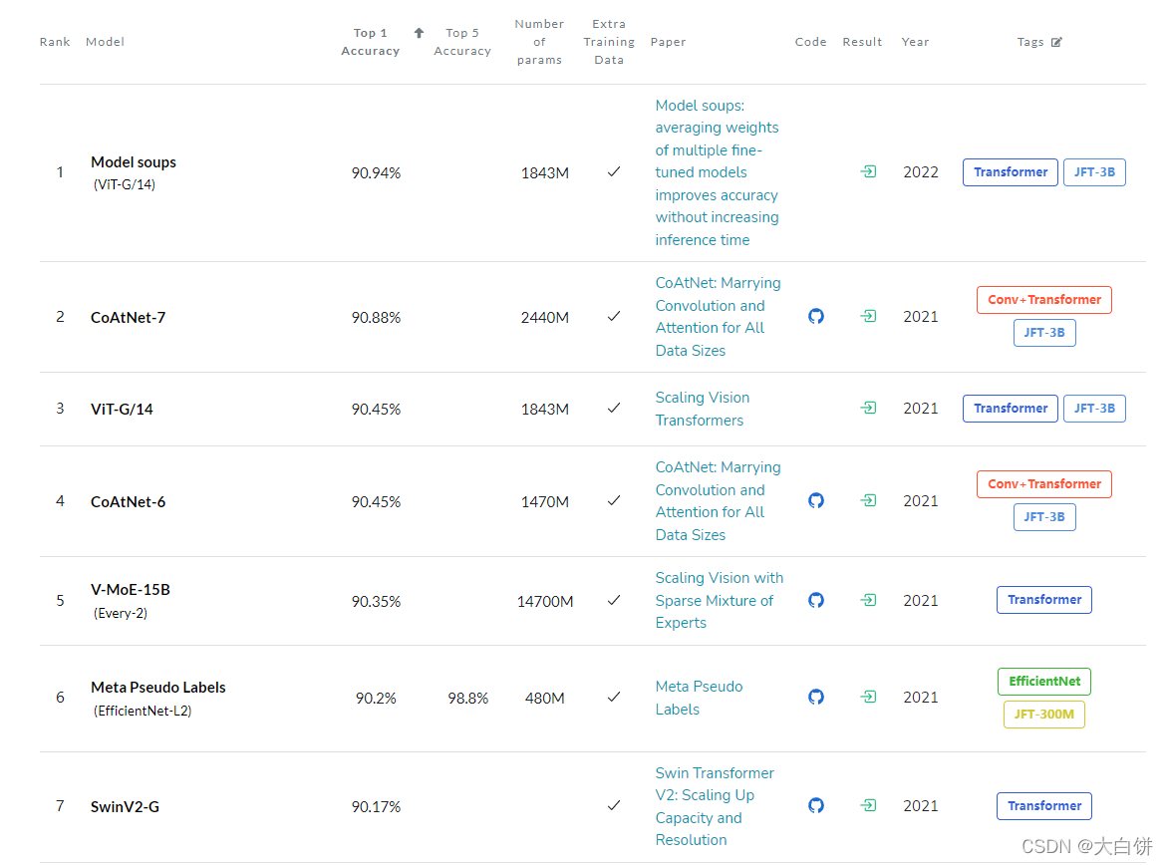
Task: Open GitHub code icon for CoAtNet-6
Action: coord(816,500)
